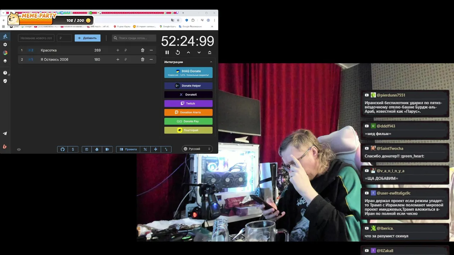
Task: Click the Добавить button
Action: coord(87,38)
